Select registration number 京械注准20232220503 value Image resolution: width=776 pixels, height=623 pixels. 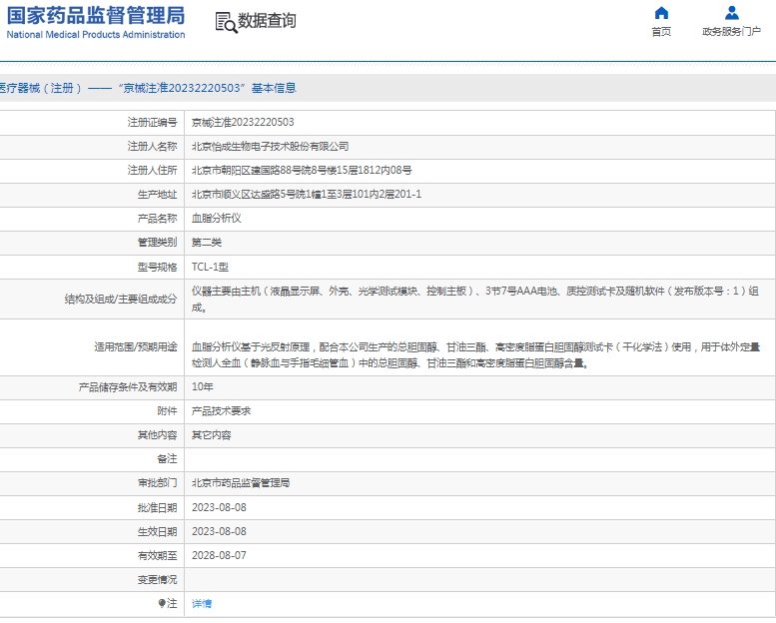[243, 122]
